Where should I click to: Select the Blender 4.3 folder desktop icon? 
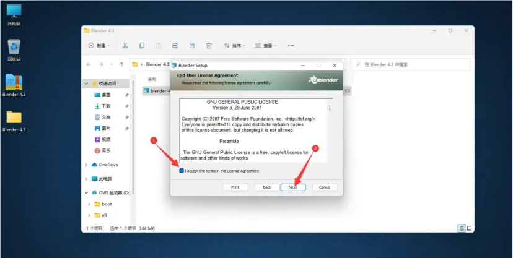(14, 121)
